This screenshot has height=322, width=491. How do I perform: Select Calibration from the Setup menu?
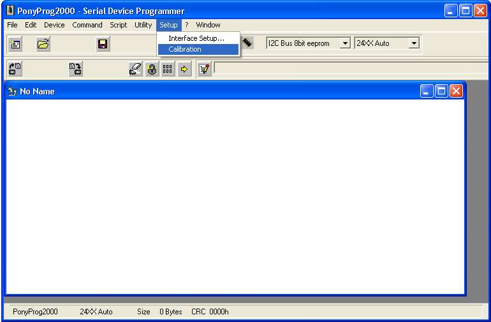(185, 49)
